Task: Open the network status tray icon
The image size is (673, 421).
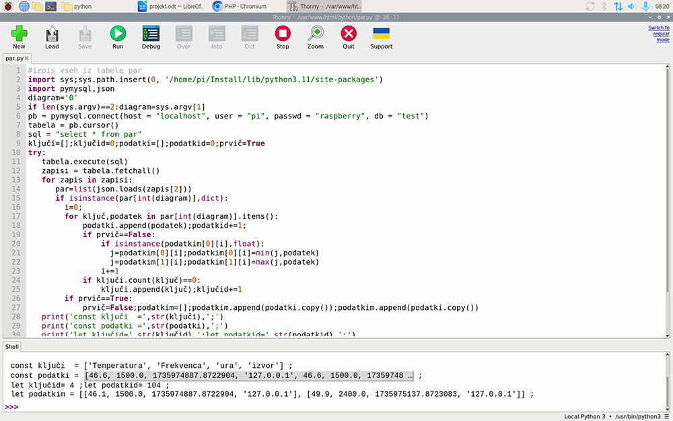Action: coord(618,6)
